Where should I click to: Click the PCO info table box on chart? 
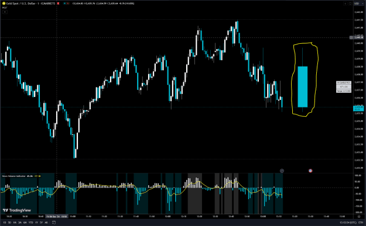coord(344,87)
